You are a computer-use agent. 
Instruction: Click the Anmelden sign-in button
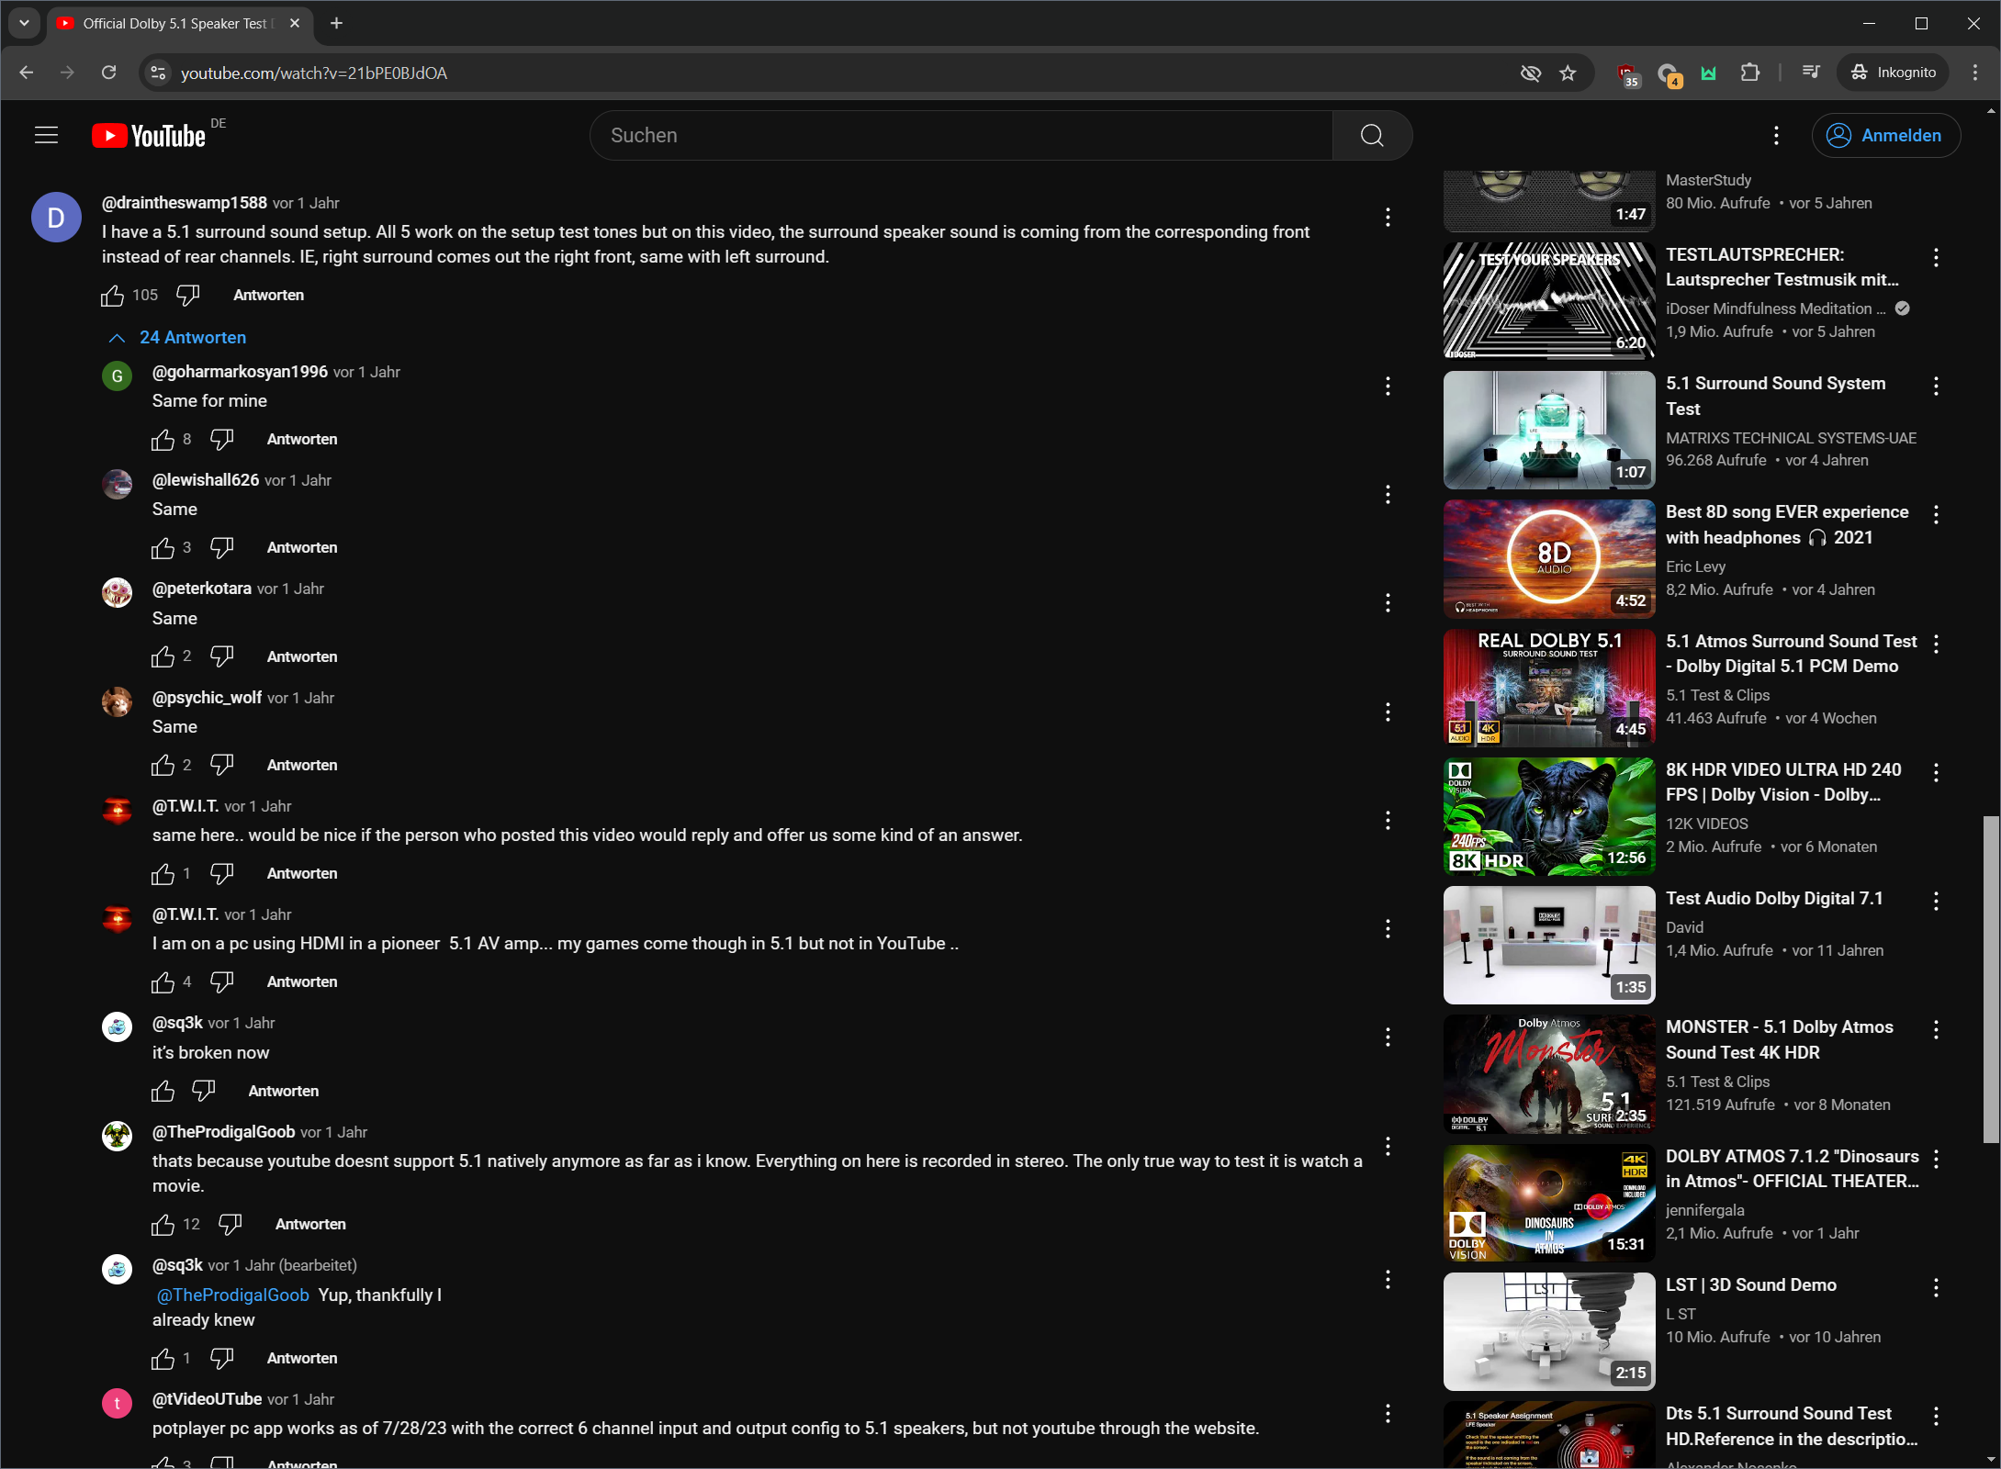pos(1885,136)
